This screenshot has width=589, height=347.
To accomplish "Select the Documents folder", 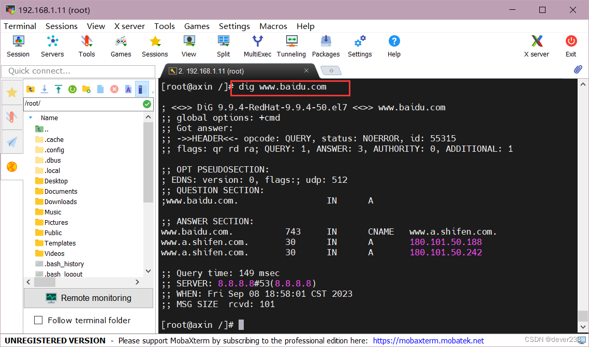I will coord(56,191).
